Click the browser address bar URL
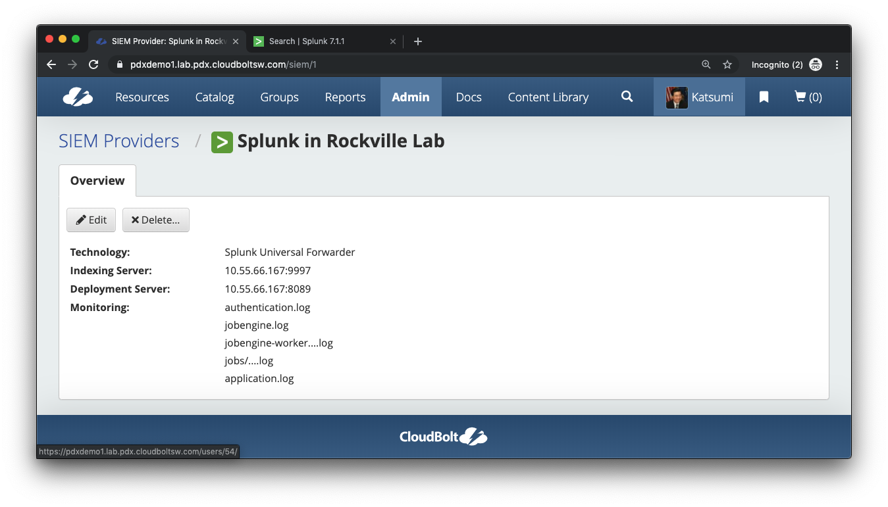 click(224, 64)
